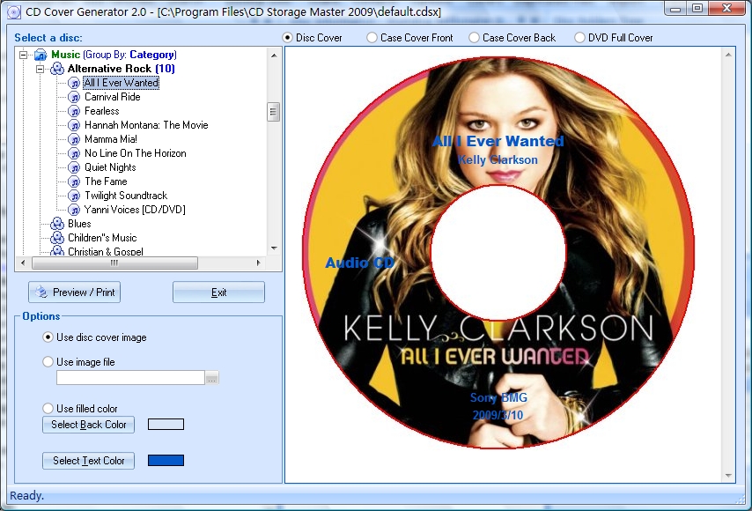Select Yanni Voices [CD/DVD] disc
Image resolution: width=752 pixels, height=511 pixels.
[135, 210]
